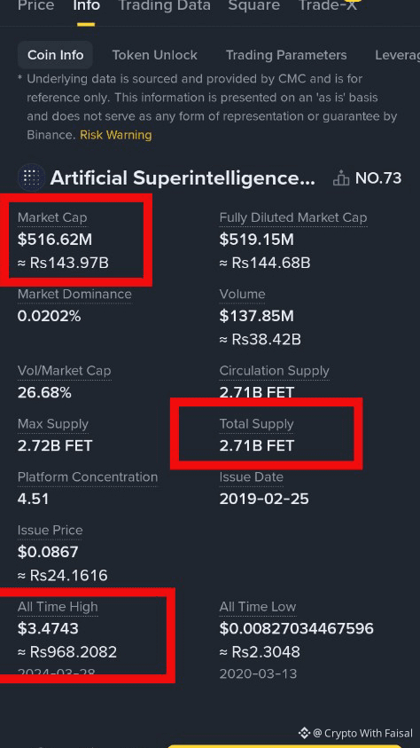The image size is (420, 748).
Task: Click the Artificial Superintelligence coin title
Action: point(183,178)
